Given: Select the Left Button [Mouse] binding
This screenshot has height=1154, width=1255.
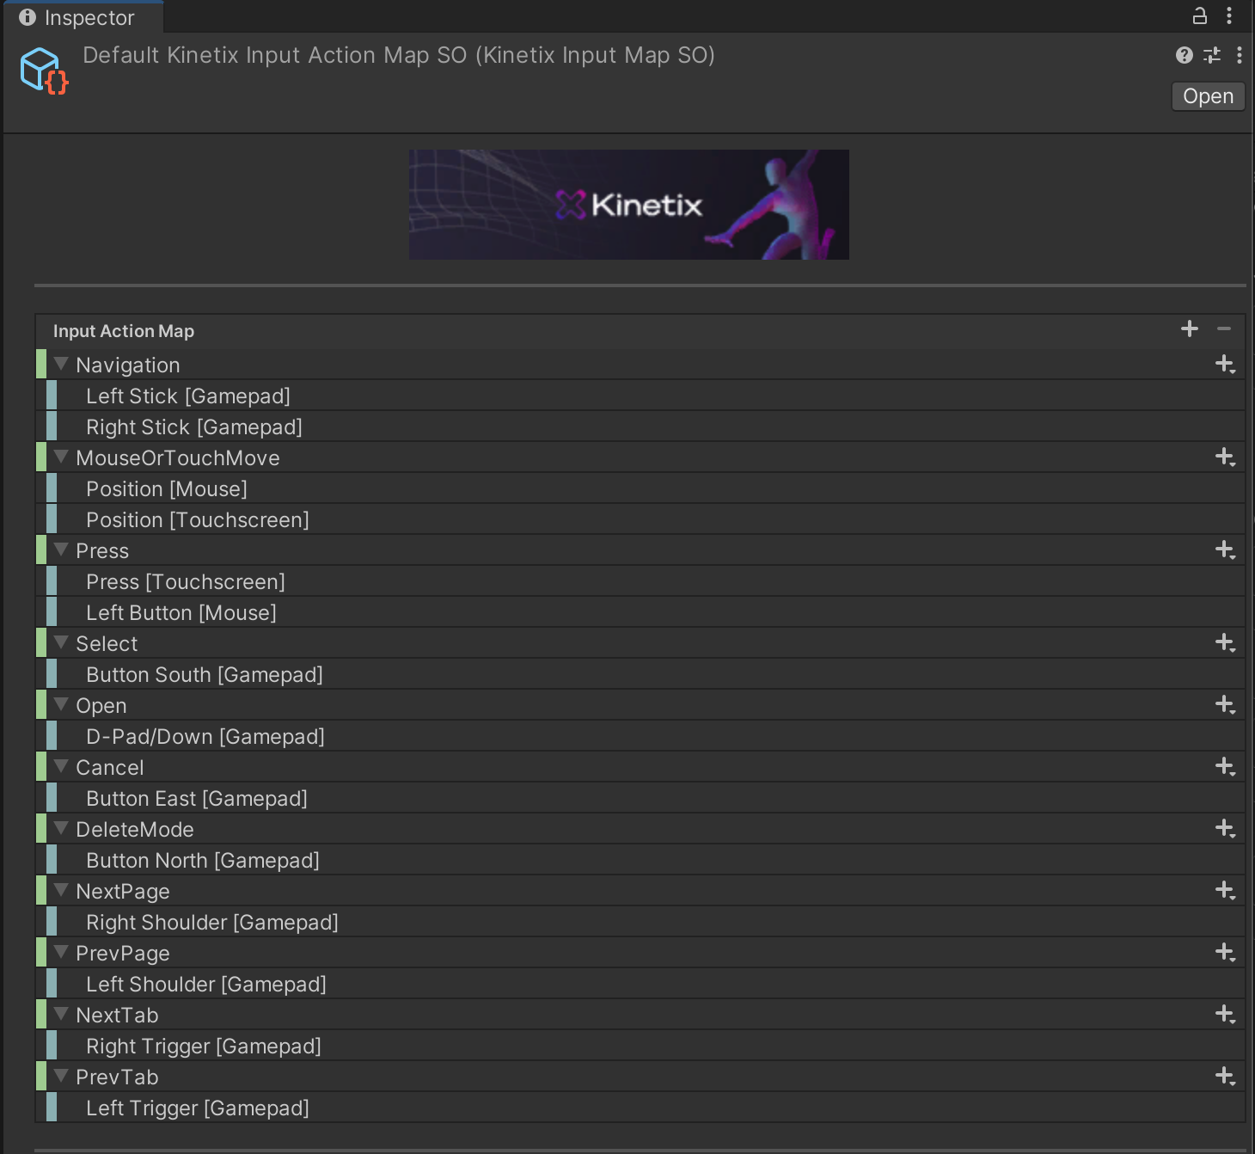Looking at the screenshot, I should pos(645,612).
